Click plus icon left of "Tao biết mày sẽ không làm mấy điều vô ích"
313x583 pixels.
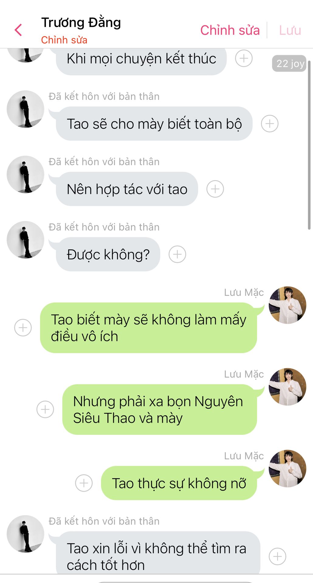tap(23, 328)
